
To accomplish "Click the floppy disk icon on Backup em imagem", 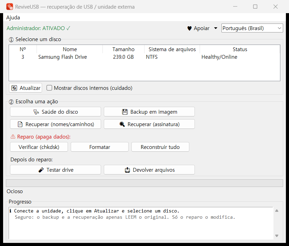I will (x=125, y=112).
